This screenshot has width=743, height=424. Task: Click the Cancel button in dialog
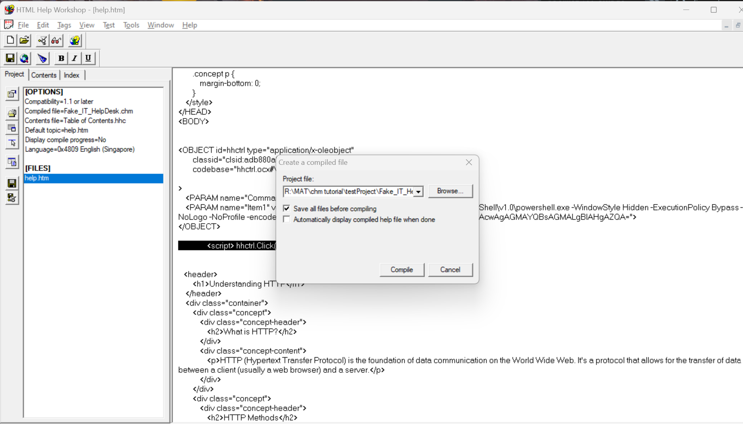click(x=450, y=270)
